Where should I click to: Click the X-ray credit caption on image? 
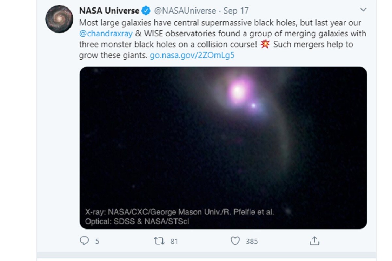(x=179, y=212)
